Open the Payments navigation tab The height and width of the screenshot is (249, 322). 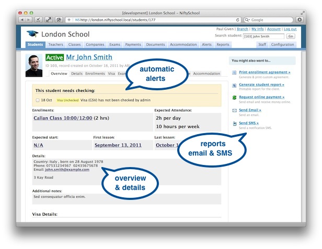pos(133,44)
